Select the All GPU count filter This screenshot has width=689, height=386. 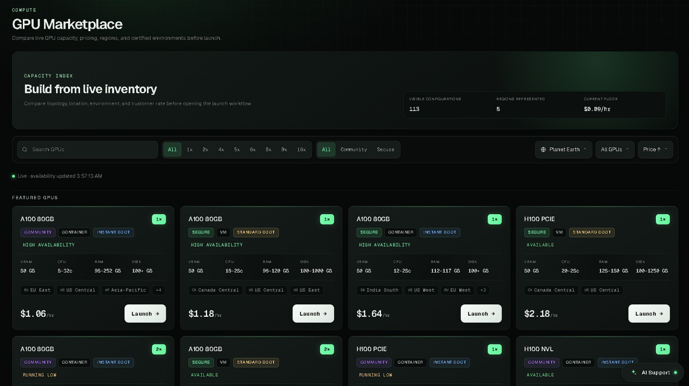click(x=172, y=150)
